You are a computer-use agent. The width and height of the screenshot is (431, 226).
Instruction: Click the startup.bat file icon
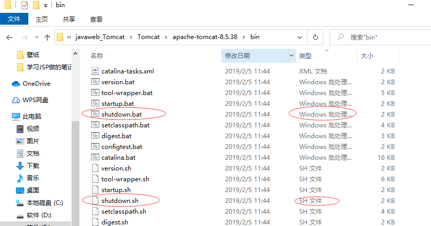pos(95,103)
